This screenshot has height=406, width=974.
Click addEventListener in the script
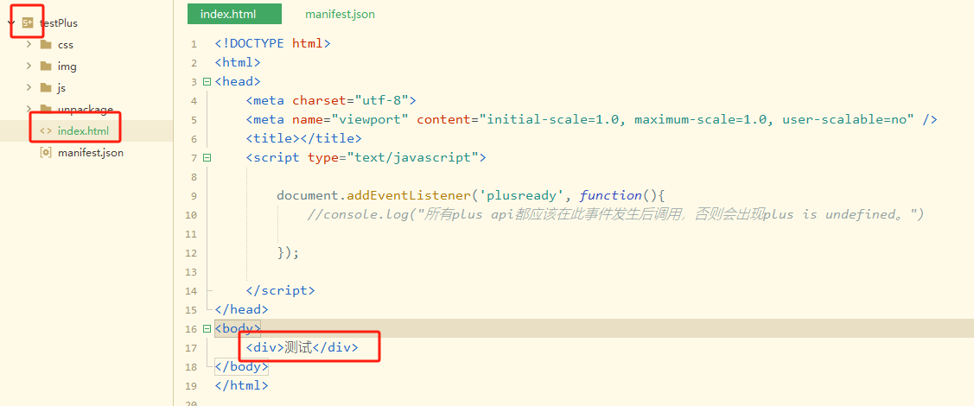(x=408, y=195)
